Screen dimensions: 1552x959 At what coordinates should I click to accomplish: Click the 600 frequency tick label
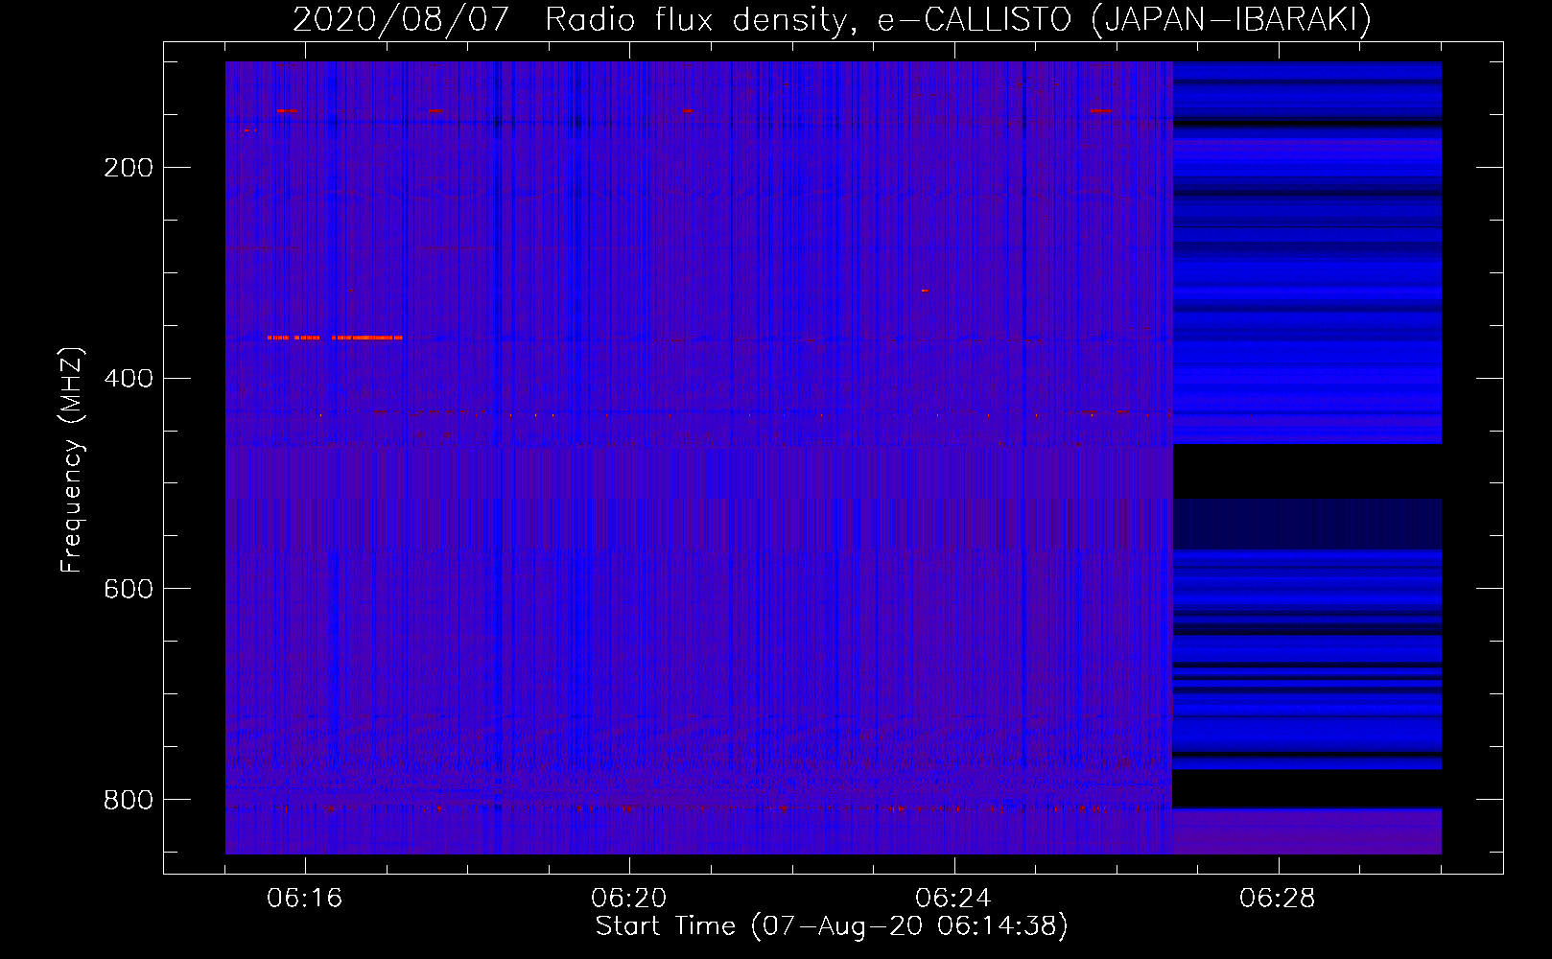[x=129, y=589]
